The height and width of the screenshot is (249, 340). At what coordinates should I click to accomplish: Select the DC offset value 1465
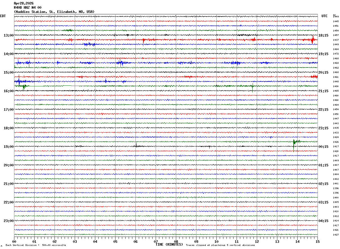point(336,91)
